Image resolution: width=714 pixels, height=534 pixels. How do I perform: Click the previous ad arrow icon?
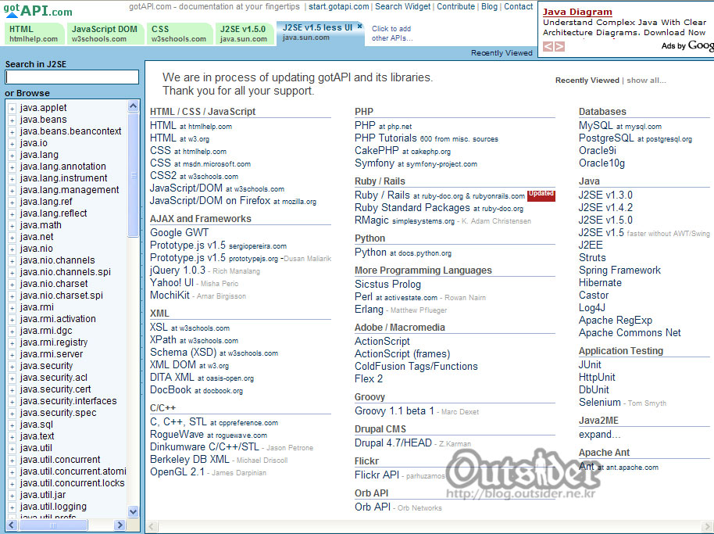(548, 46)
